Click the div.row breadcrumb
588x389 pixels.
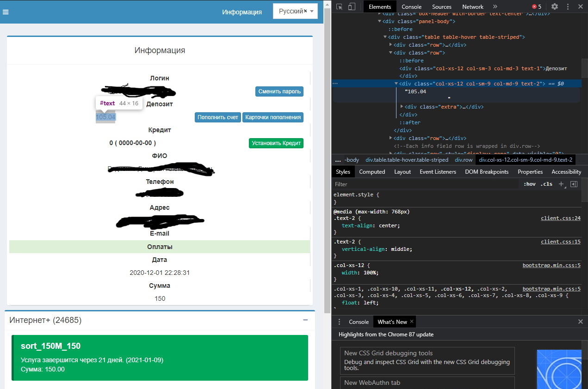[x=464, y=160]
